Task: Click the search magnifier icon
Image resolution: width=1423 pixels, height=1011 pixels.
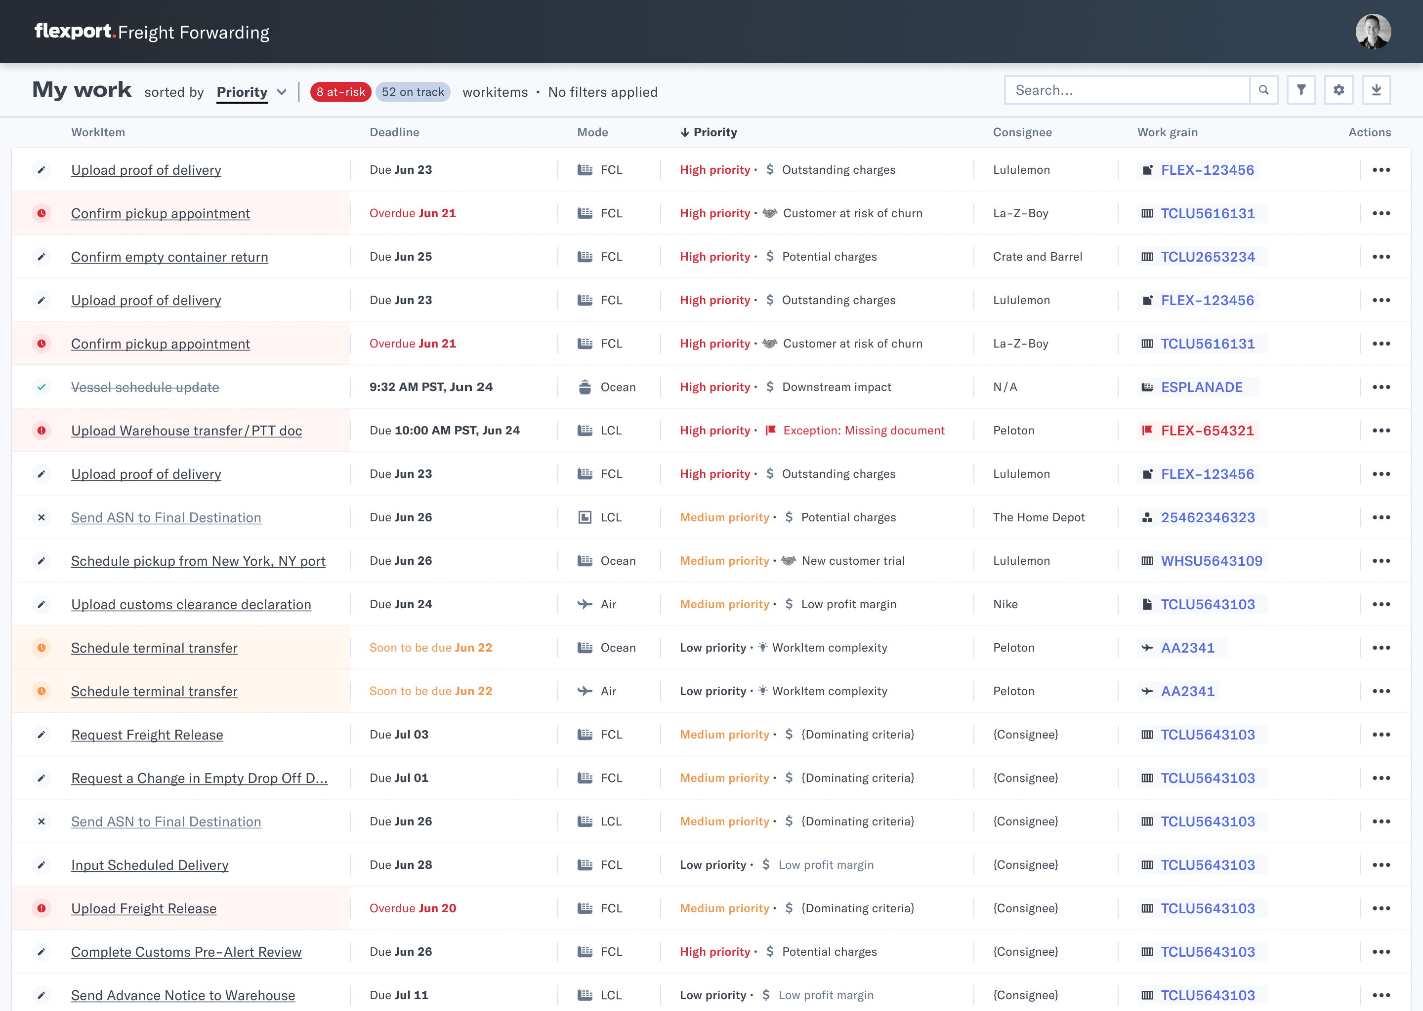Action: 1263,90
